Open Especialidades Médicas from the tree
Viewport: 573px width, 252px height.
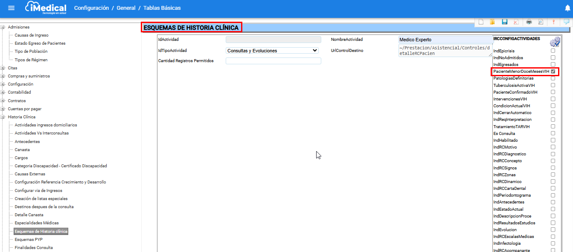[37, 223]
